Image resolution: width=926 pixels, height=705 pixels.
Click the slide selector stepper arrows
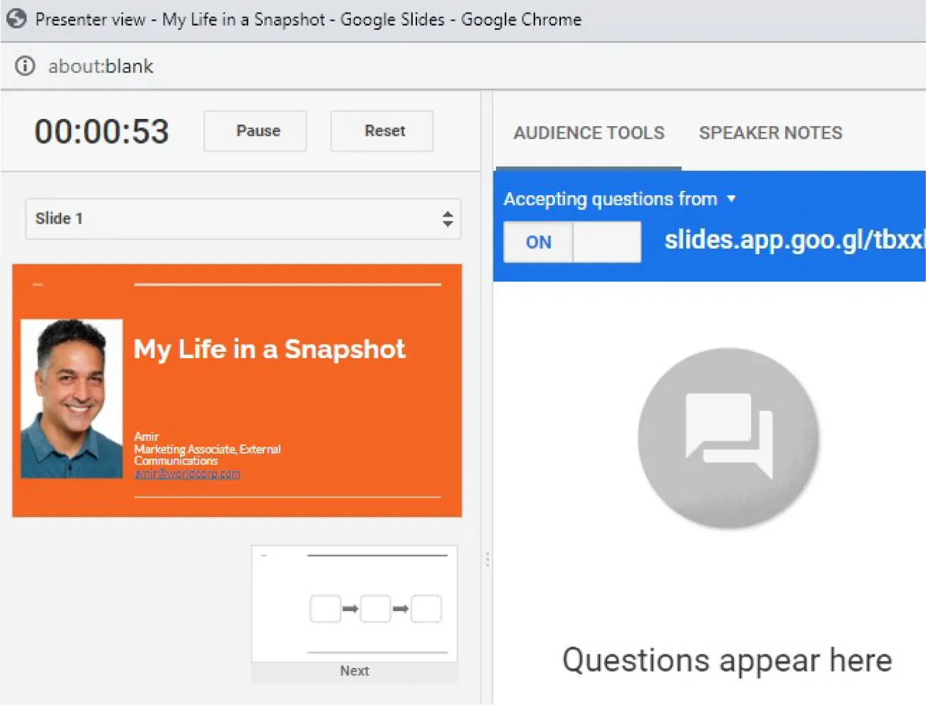[448, 219]
